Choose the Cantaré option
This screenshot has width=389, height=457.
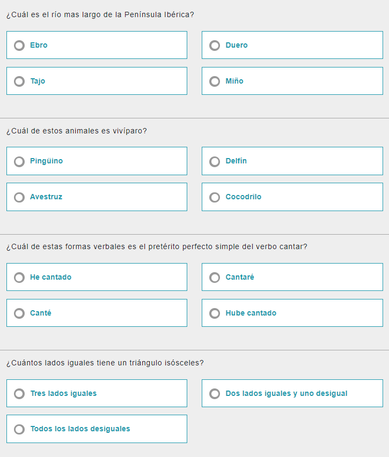click(x=215, y=277)
